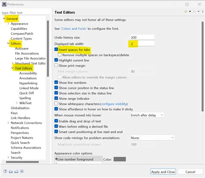Open the back history dropdown arrow
The height and width of the screenshot is (178, 205).
[x=190, y=12]
